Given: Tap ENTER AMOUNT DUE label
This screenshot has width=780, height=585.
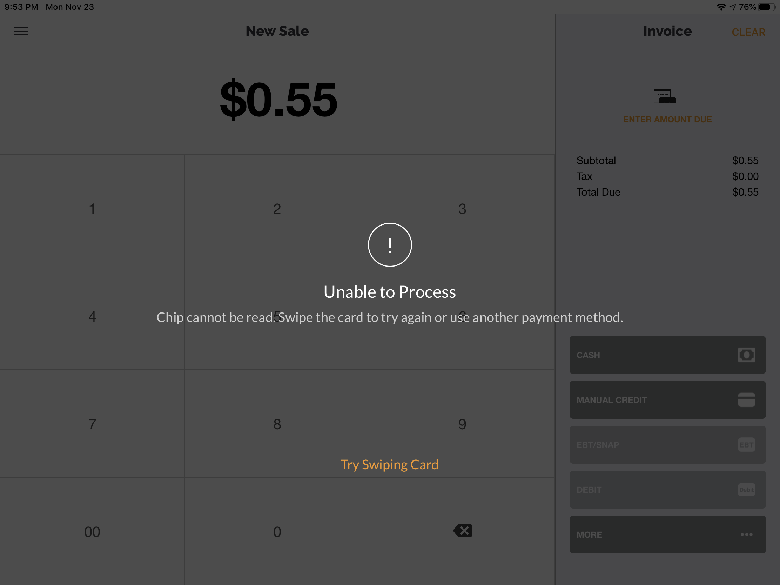Looking at the screenshot, I should coord(667,120).
